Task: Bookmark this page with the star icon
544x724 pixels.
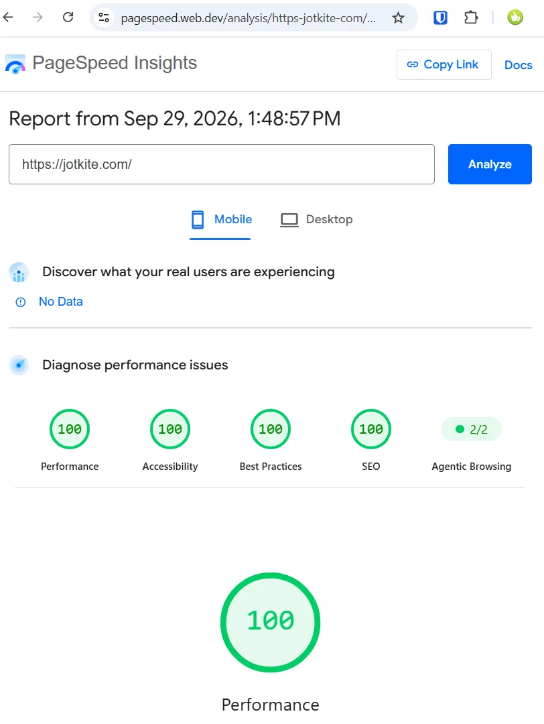Action: (x=398, y=18)
